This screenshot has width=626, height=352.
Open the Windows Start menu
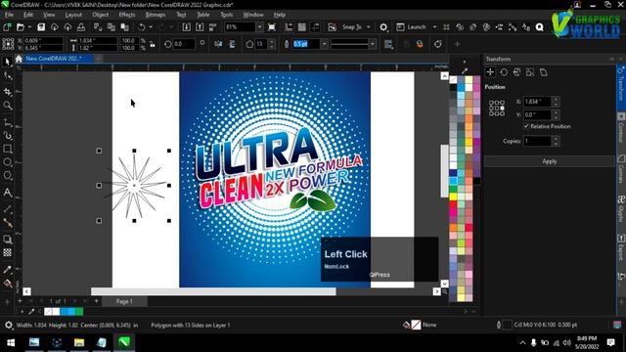pos(11,342)
